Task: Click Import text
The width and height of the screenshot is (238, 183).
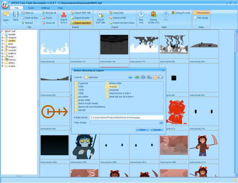Action: coord(116,13)
